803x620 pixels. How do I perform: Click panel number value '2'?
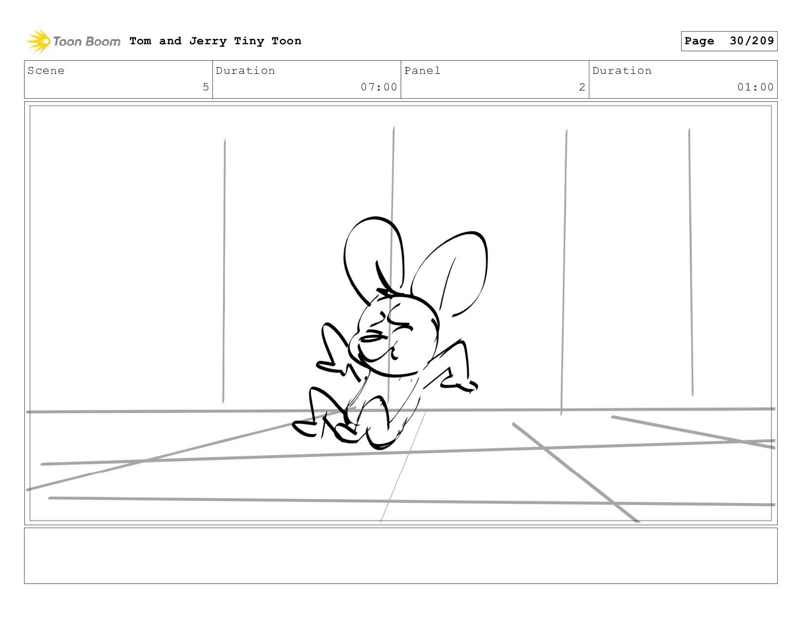582,87
